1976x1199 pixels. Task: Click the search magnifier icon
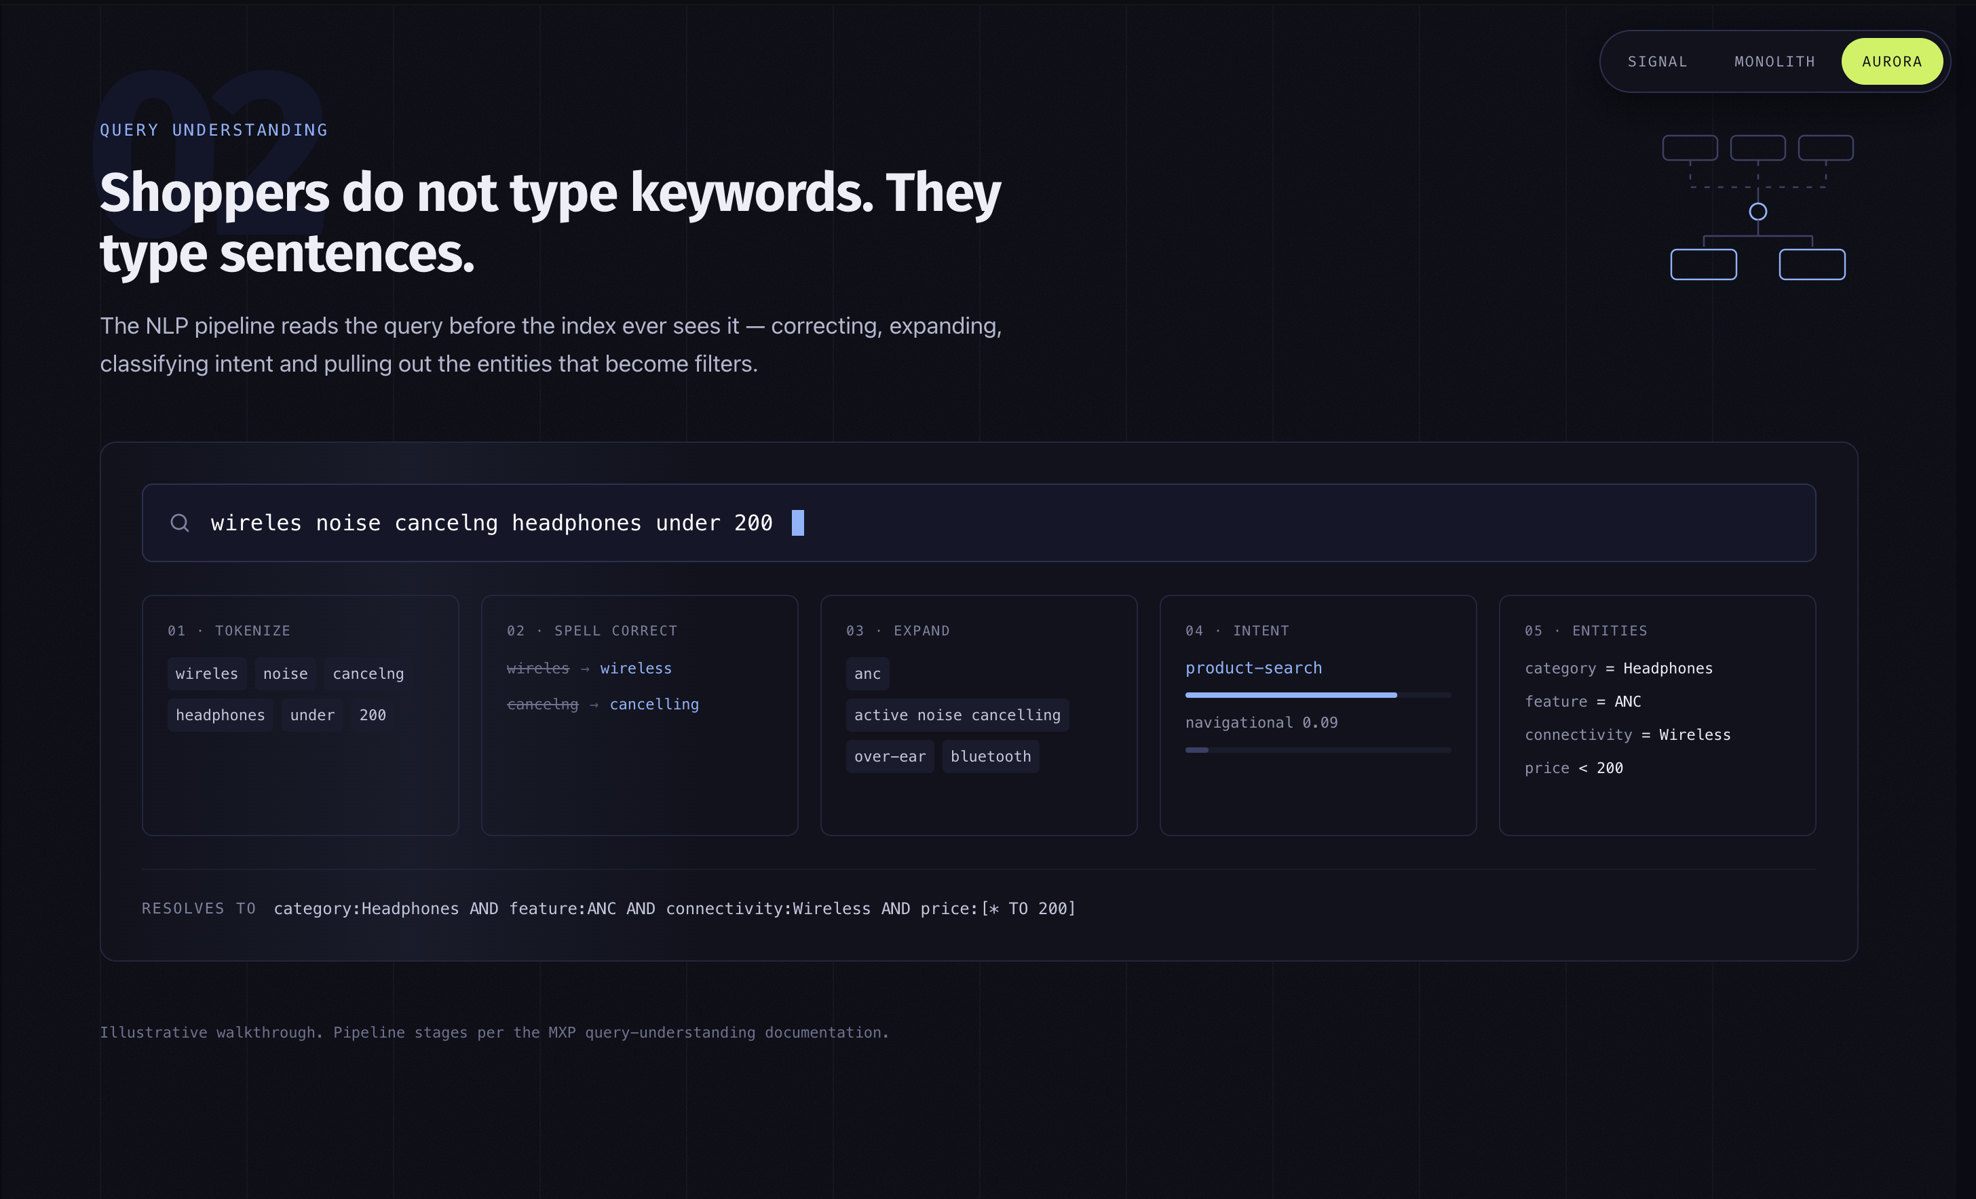coord(180,523)
